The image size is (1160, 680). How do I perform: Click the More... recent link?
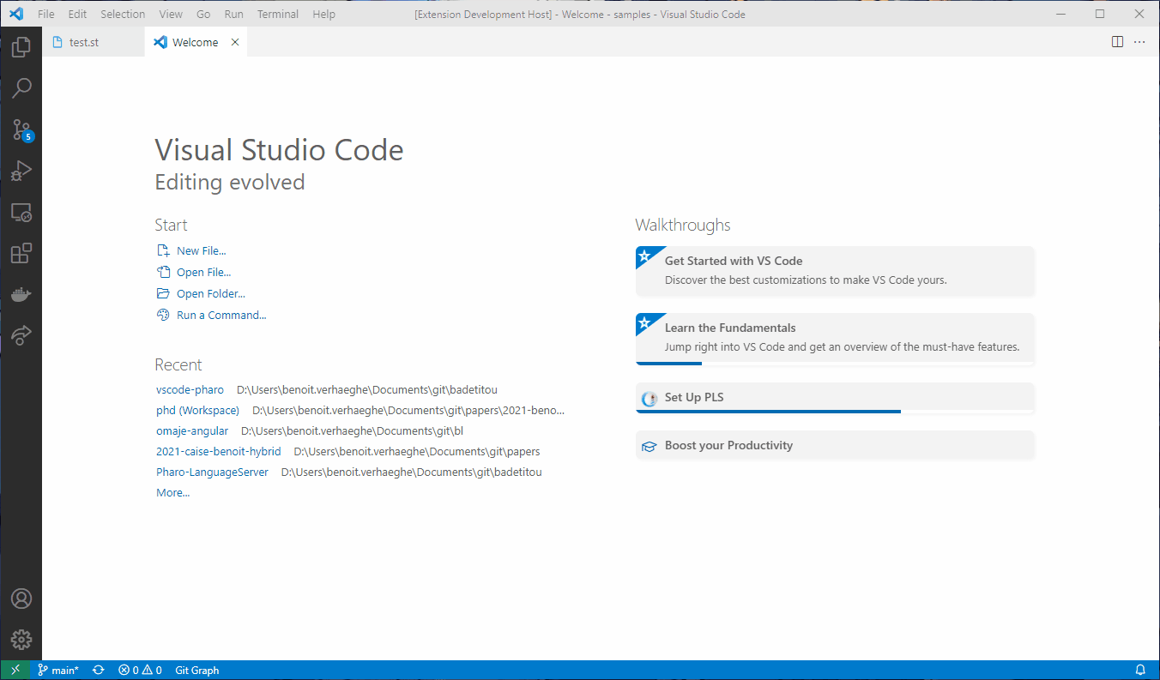pos(172,493)
